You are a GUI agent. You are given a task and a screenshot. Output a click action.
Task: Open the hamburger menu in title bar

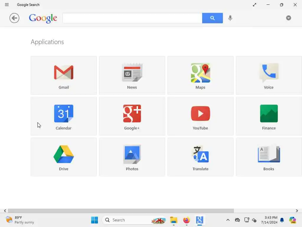(7, 5)
